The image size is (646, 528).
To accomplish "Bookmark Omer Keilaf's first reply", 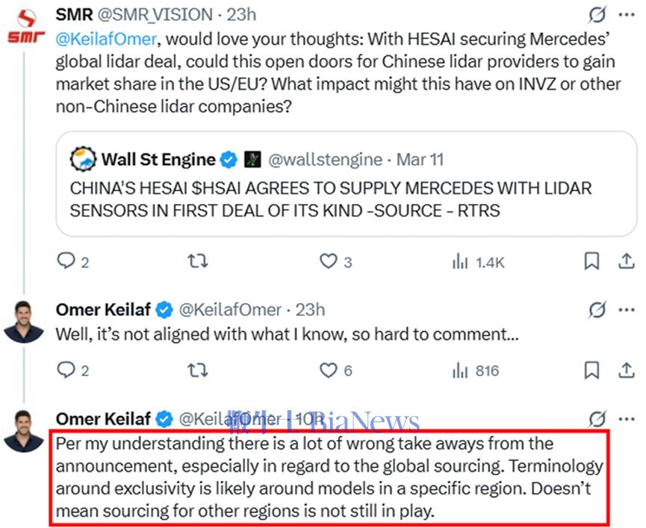I will coord(591,370).
